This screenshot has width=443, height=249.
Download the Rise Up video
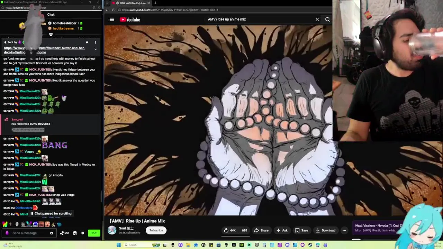click(325, 230)
